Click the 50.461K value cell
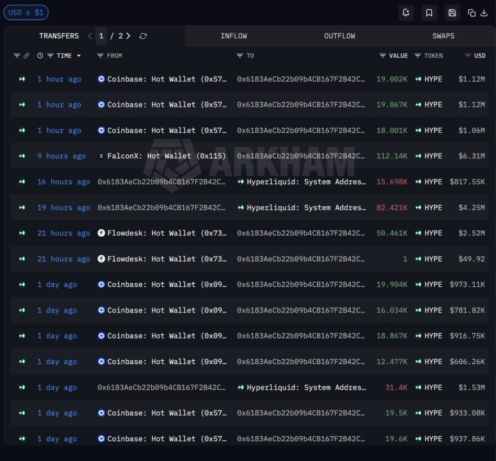The image size is (496, 461). point(391,233)
